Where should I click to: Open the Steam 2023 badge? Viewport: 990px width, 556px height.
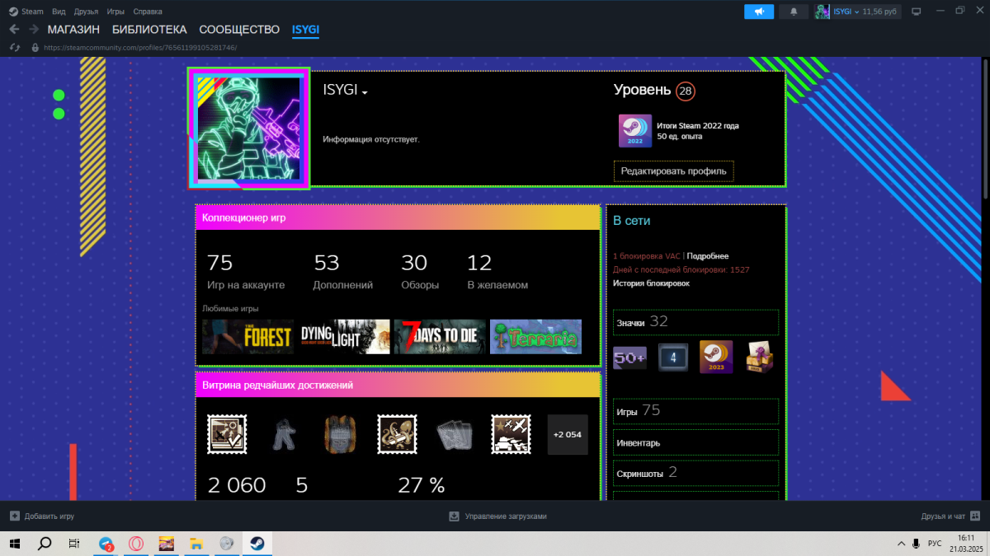(716, 357)
